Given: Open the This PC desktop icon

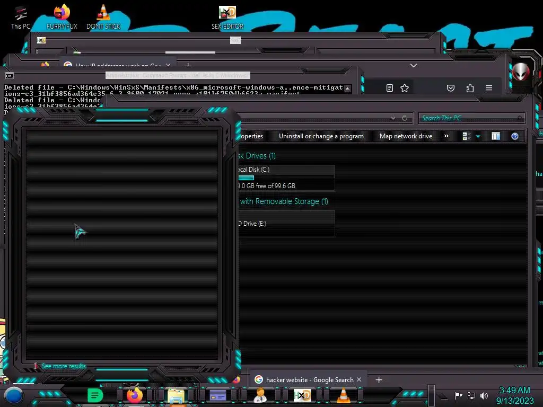Looking at the screenshot, I should 21,17.
